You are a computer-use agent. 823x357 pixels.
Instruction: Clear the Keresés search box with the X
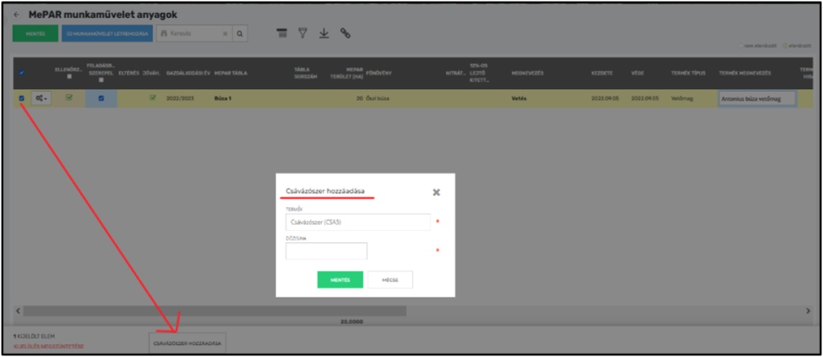coord(225,34)
